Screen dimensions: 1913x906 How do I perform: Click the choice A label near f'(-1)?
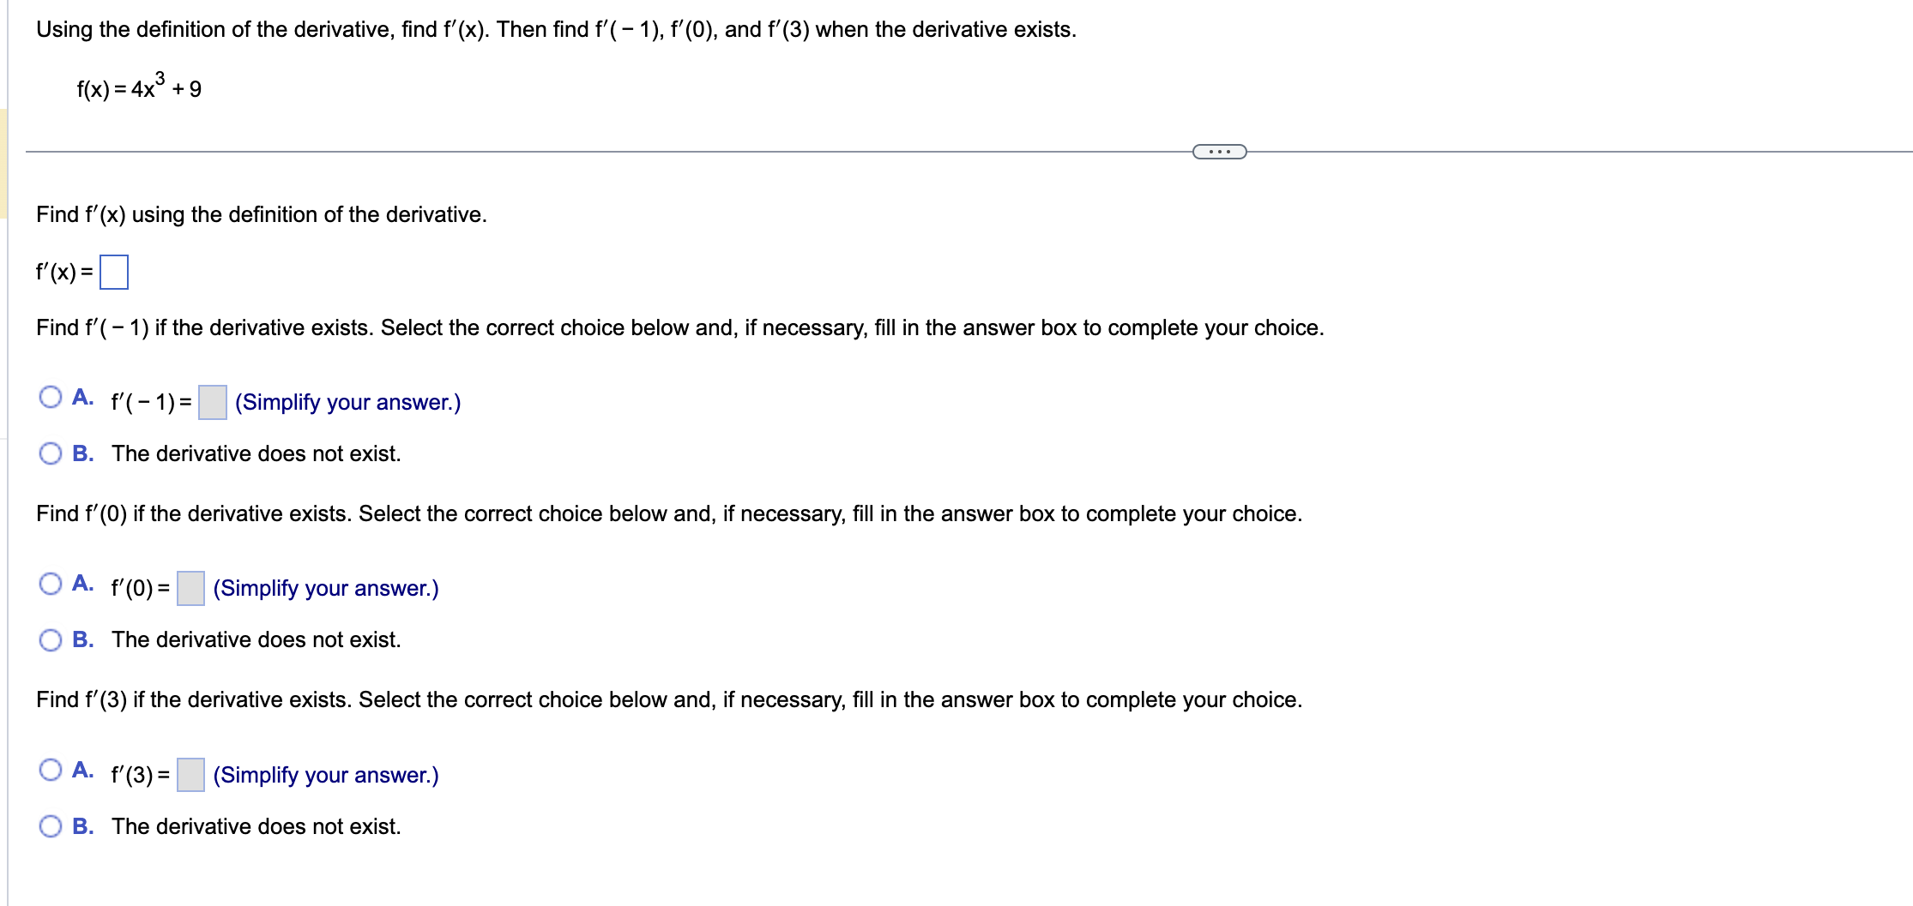(82, 395)
